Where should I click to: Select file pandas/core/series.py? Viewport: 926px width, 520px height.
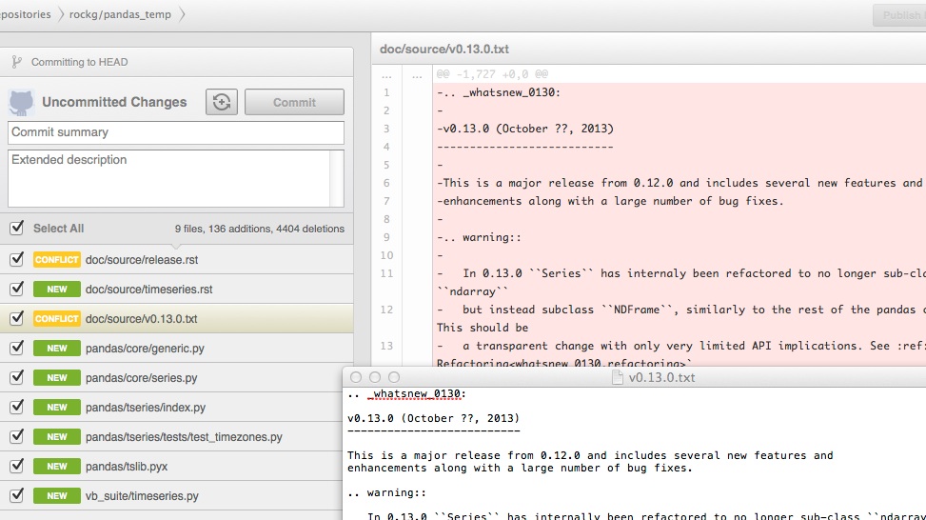(141, 378)
